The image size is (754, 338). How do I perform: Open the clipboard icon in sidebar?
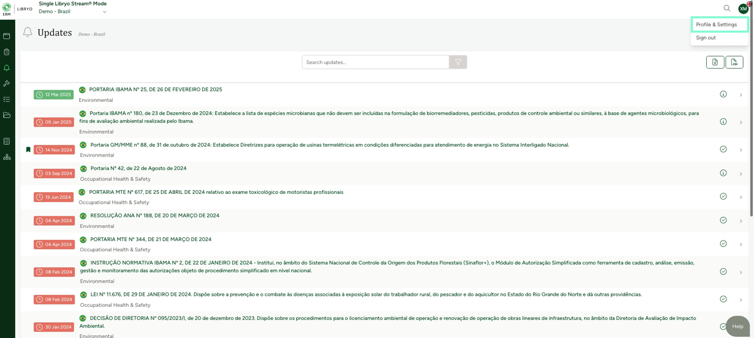tap(7, 52)
